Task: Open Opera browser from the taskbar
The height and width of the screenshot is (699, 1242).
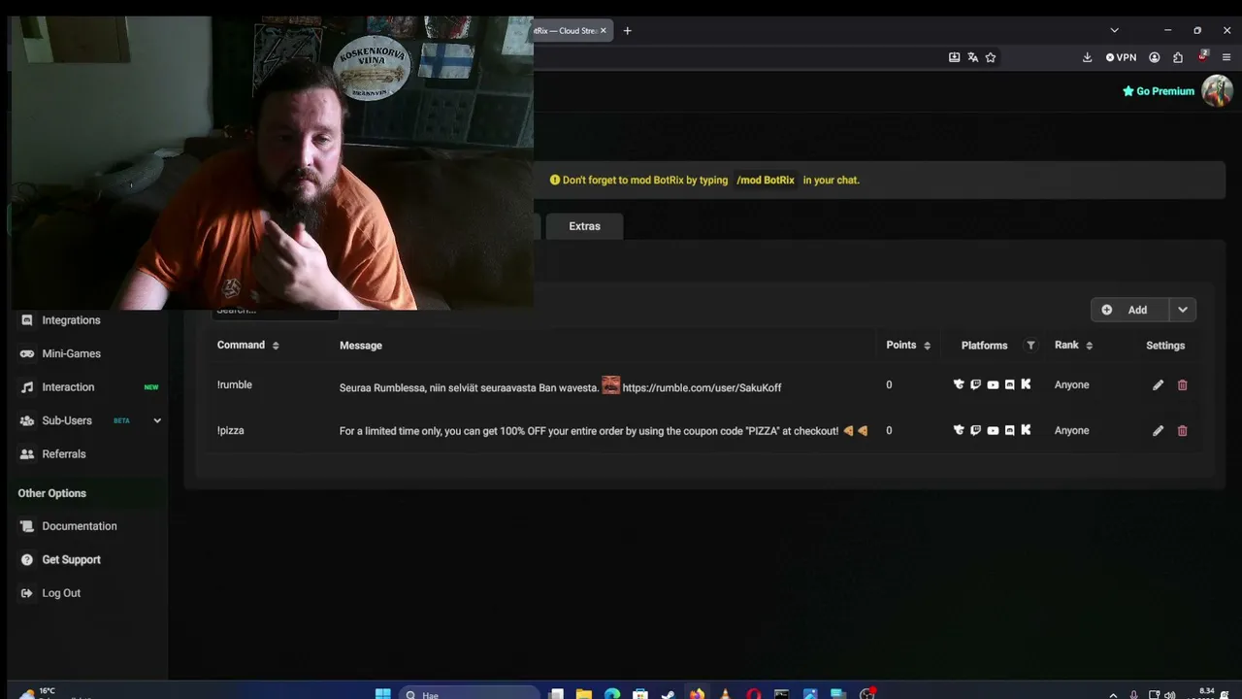Action: (x=753, y=694)
